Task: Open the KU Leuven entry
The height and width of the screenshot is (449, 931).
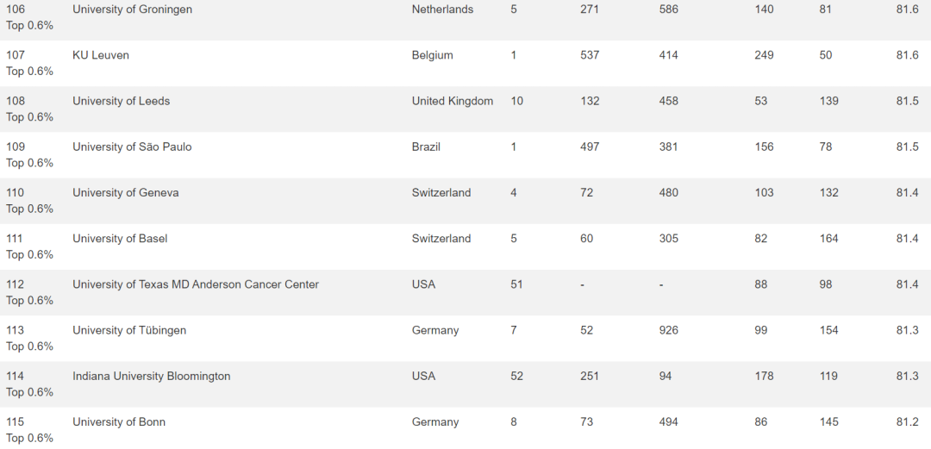Action: [x=100, y=55]
